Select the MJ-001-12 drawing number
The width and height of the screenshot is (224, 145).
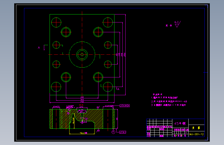[x=196, y=134]
